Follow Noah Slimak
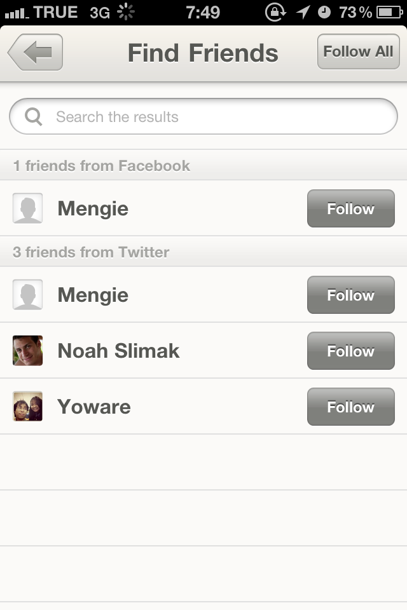Screen dimensions: 407x610 [x=350, y=351]
